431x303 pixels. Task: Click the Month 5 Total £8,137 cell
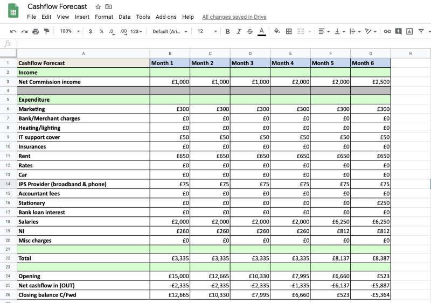(330, 258)
